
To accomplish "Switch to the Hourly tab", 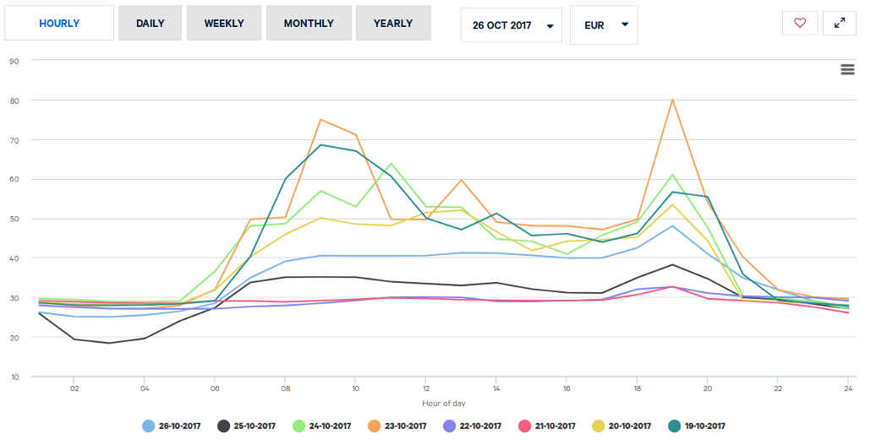I will [x=59, y=24].
